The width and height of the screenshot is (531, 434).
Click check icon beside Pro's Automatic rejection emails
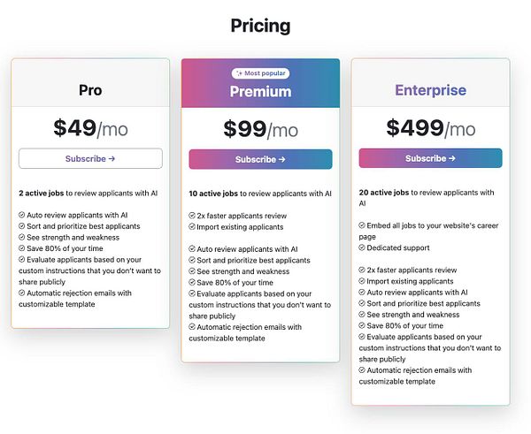tap(22, 293)
